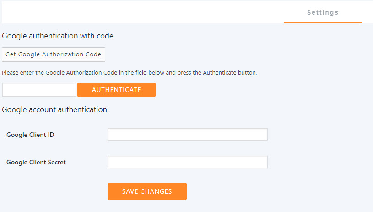Click the 'Please enter the Google Authorization Code' instruction
The width and height of the screenshot is (373, 212).
click(x=130, y=72)
